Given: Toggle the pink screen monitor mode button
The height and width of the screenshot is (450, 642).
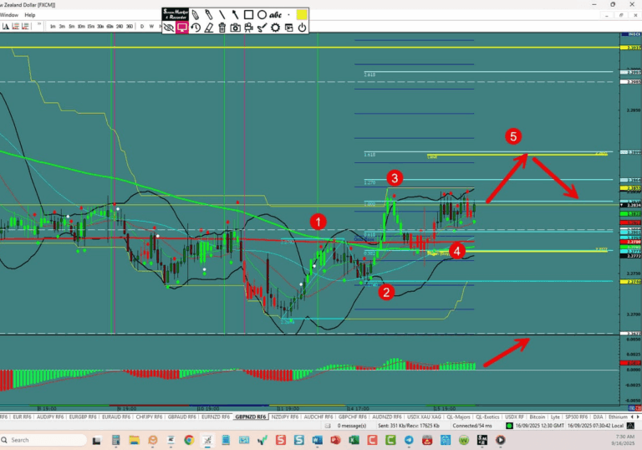Looking at the screenshot, I should (x=181, y=28).
